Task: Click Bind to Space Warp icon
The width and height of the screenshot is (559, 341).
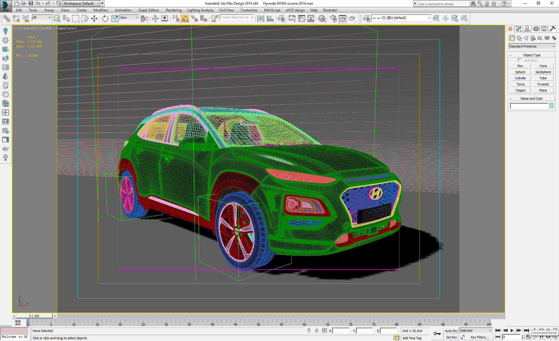Action: pos(26,19)
